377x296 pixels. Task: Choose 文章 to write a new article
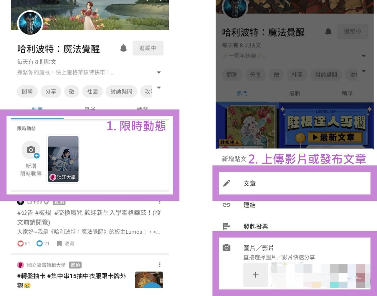[x=295, y=183]
